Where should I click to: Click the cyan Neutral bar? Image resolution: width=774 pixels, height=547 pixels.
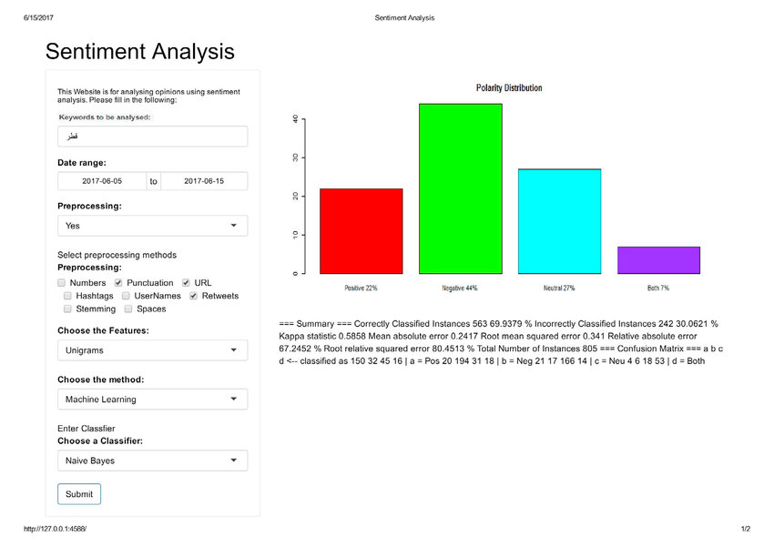(x=560, y=221)
